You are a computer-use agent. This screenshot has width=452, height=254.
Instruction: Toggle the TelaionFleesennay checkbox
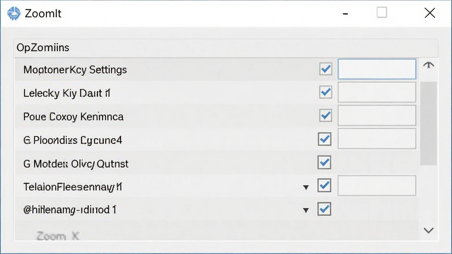(x=324, y=186)
